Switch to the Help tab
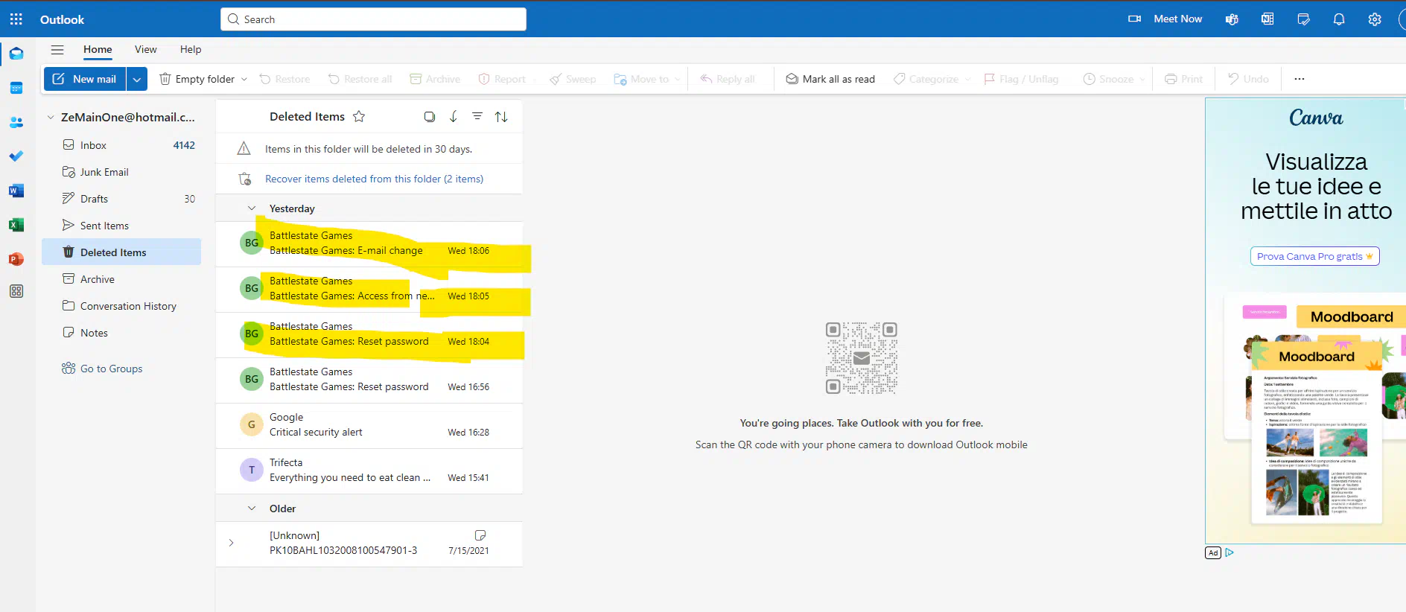Viewport: 1406px width, 612px height. pyautogui.click(x=191, y=49)
